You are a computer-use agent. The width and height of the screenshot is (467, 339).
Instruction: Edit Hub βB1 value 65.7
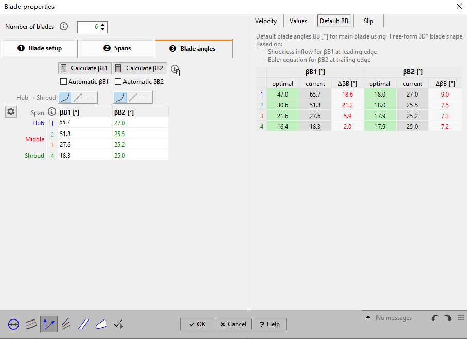tap(85, 123)
